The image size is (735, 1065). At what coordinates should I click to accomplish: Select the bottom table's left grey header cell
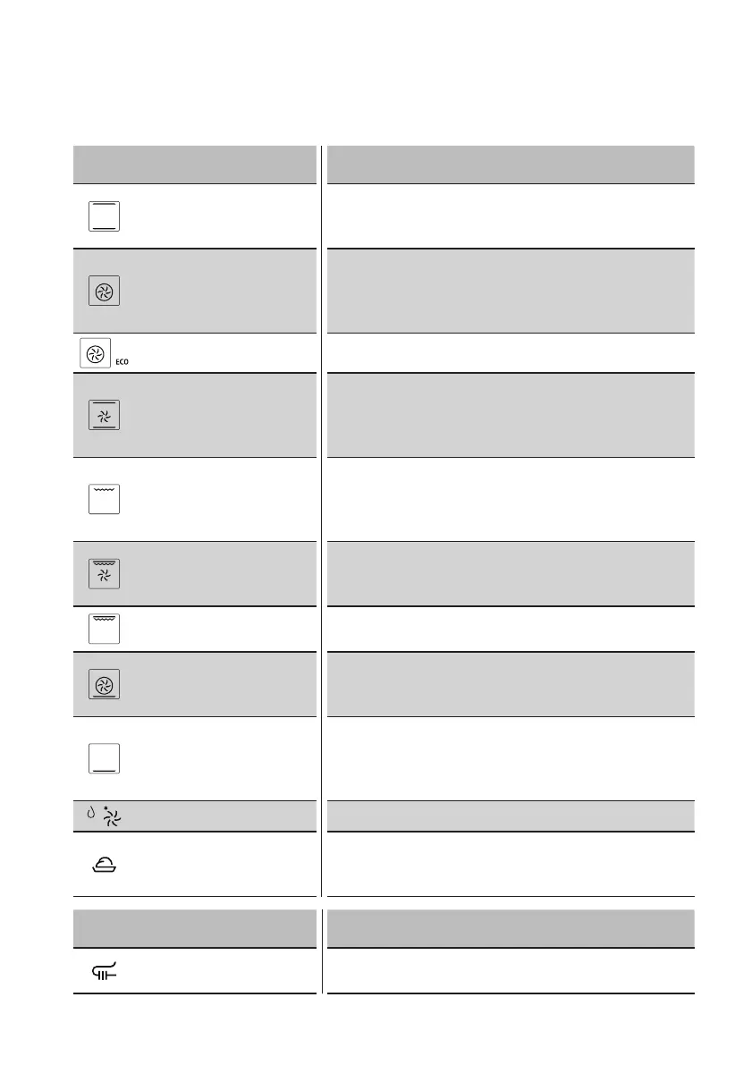[194, 929]
